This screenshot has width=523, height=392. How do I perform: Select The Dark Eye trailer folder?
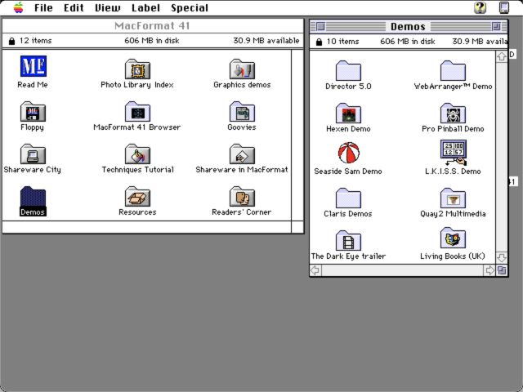click(348, 240)
